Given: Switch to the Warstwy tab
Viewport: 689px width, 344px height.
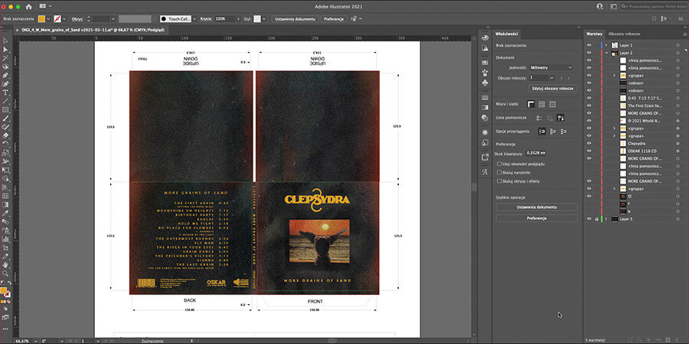Looking at the screenshot, I should point(593,34).
